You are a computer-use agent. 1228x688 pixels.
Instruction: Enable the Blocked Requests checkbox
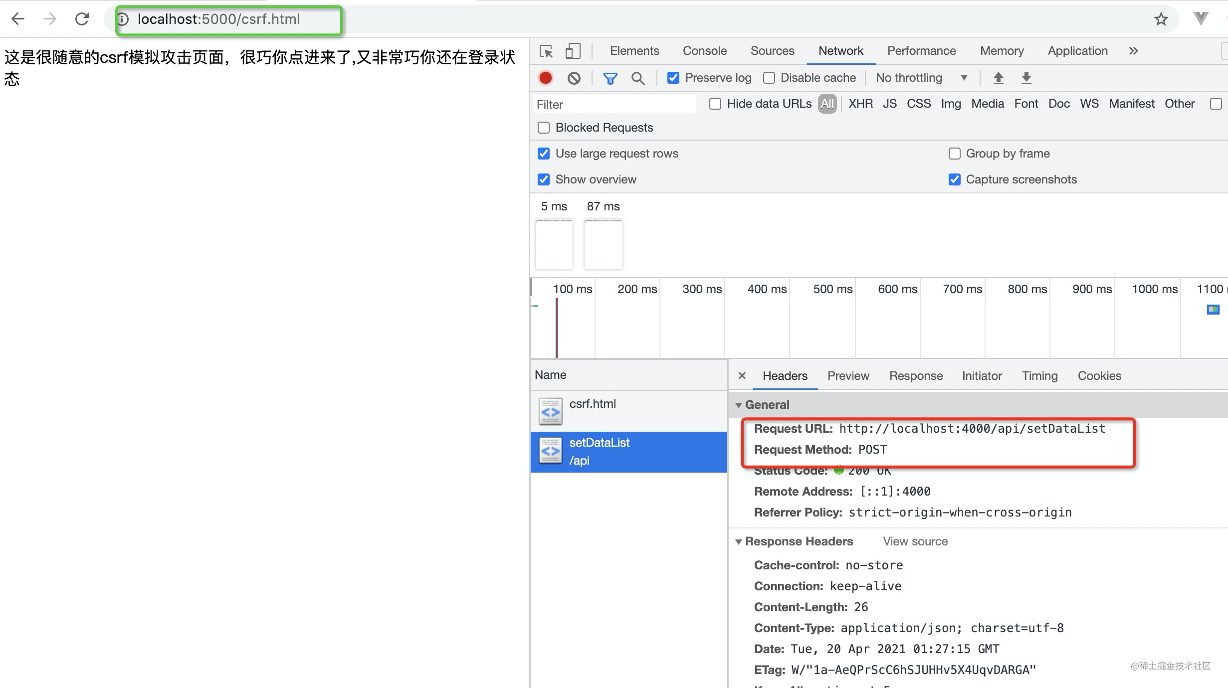coord(544,128)
